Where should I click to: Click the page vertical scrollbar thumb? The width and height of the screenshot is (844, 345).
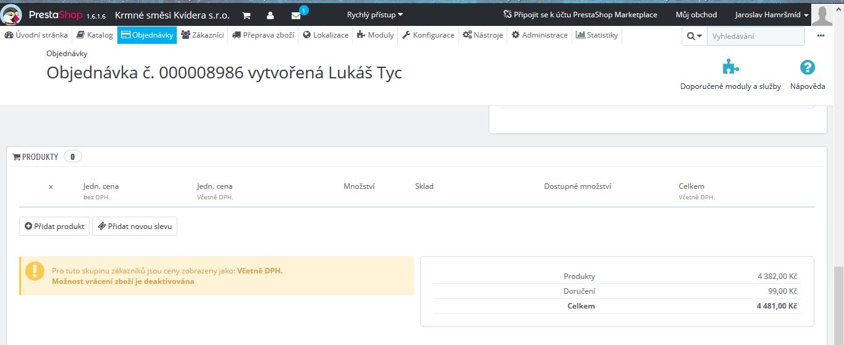(838, 306)
